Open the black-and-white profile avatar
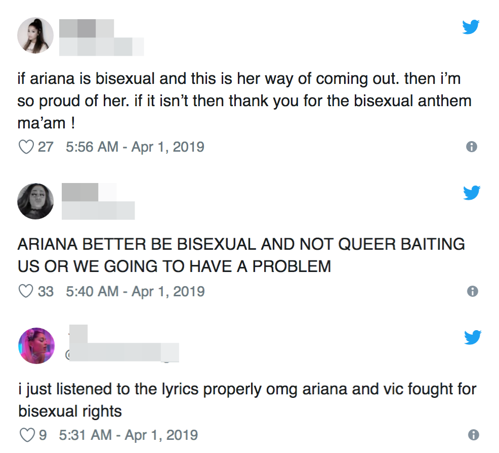 pos(35,201)
